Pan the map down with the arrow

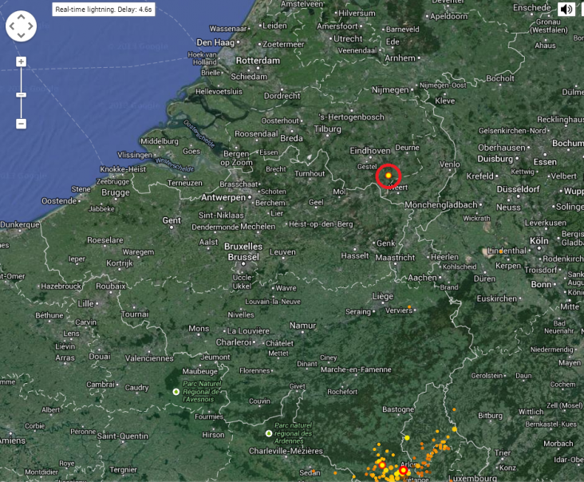point(21,36)
